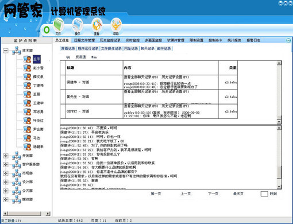Select employee icon for 杨鹏来
This screenshot has height=224, width=293.
coord(27,146)
